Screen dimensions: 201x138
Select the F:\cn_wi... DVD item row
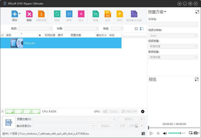tap(61, 43)
